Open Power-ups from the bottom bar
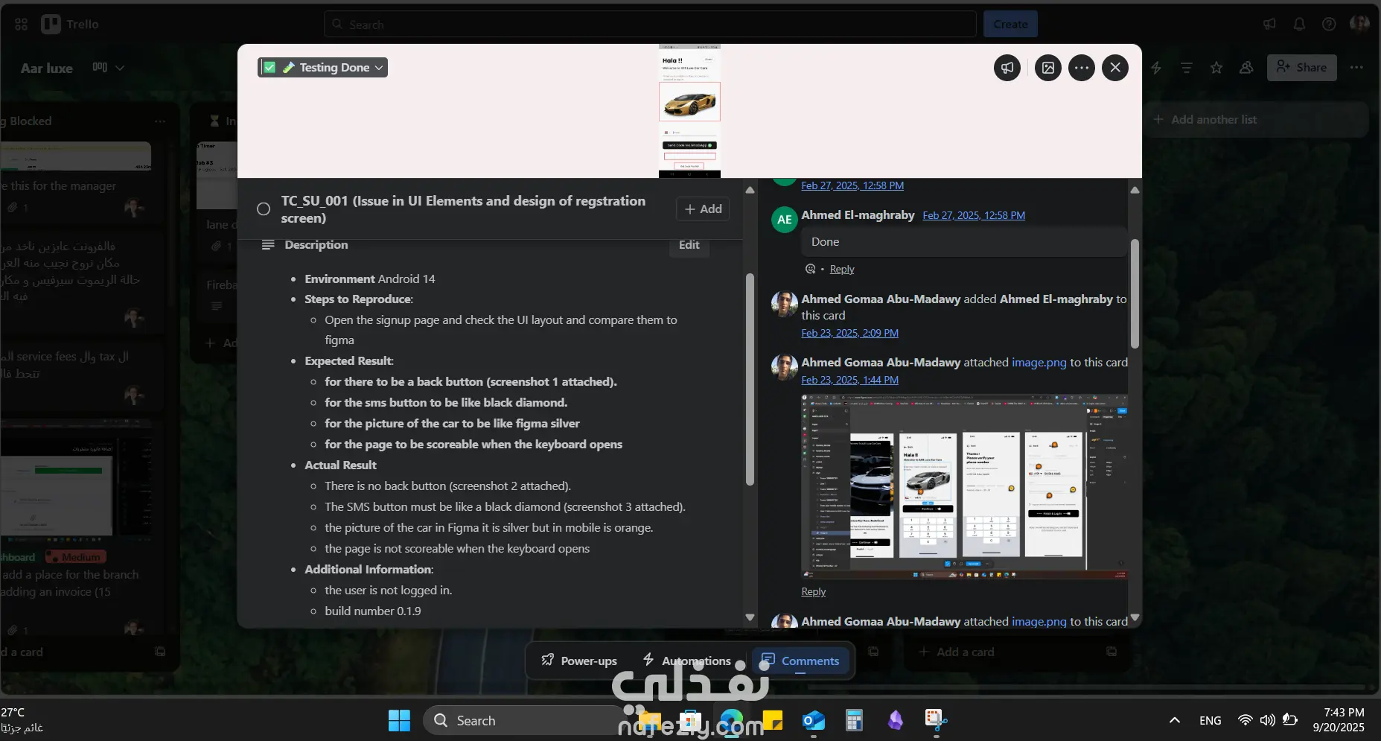This screenshot has width=1381, height=741. (579, 661)
